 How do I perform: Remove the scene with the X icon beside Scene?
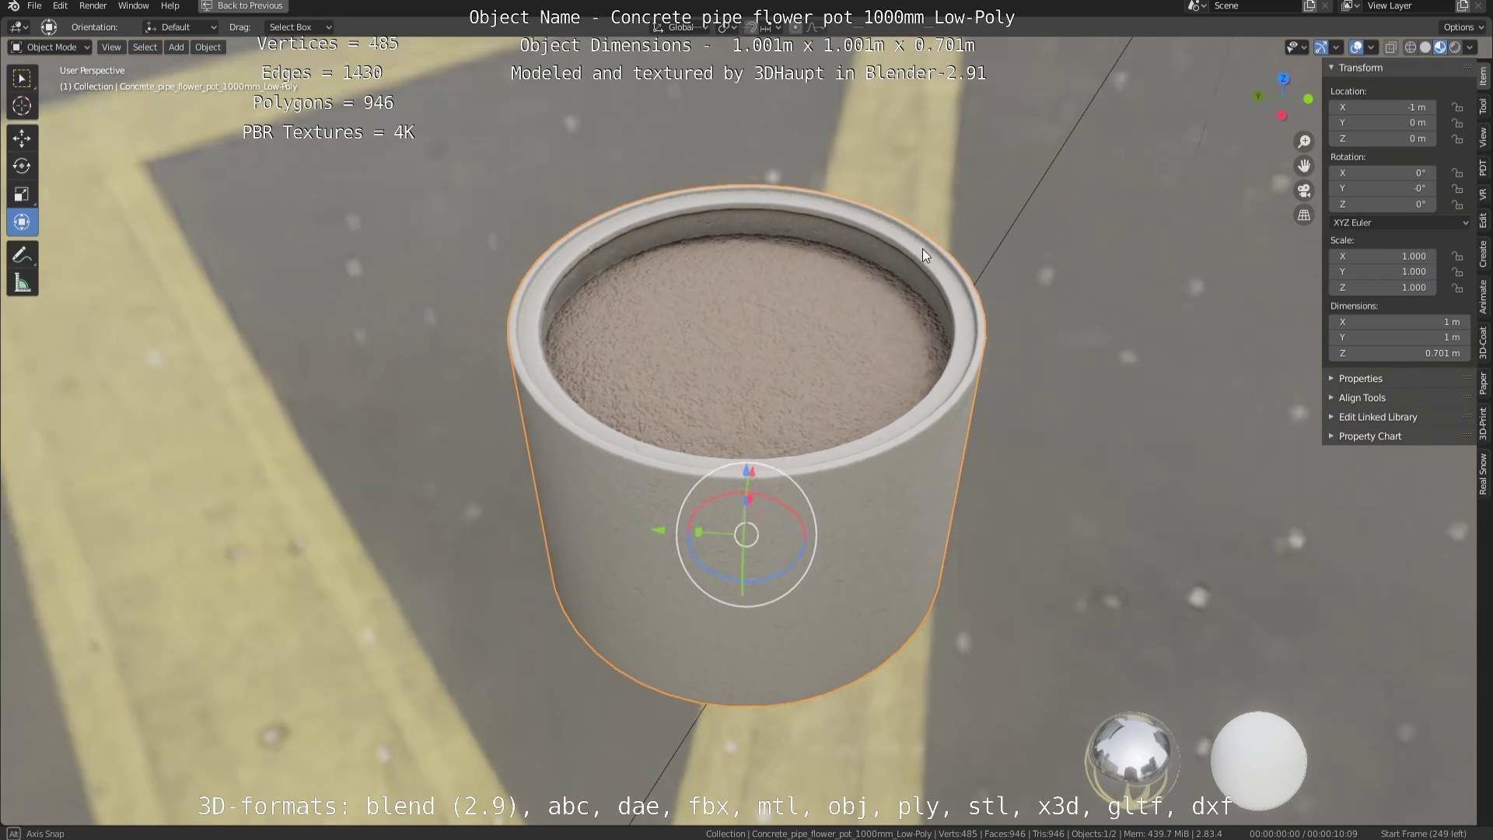[x=1325, y=5]
